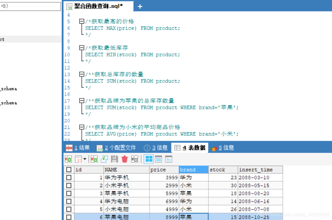Click the cancel changes icon

[x=135, y=159]
